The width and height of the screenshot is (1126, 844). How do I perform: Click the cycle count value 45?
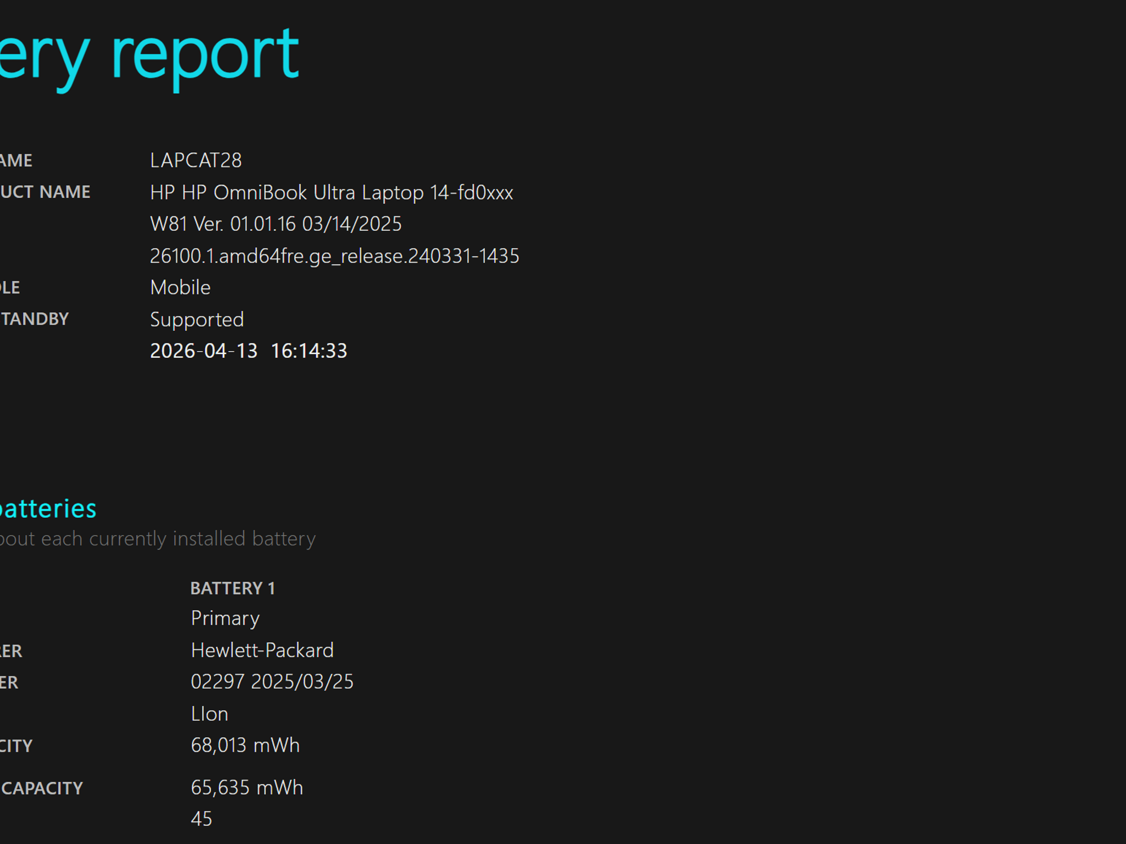point(201,819)
